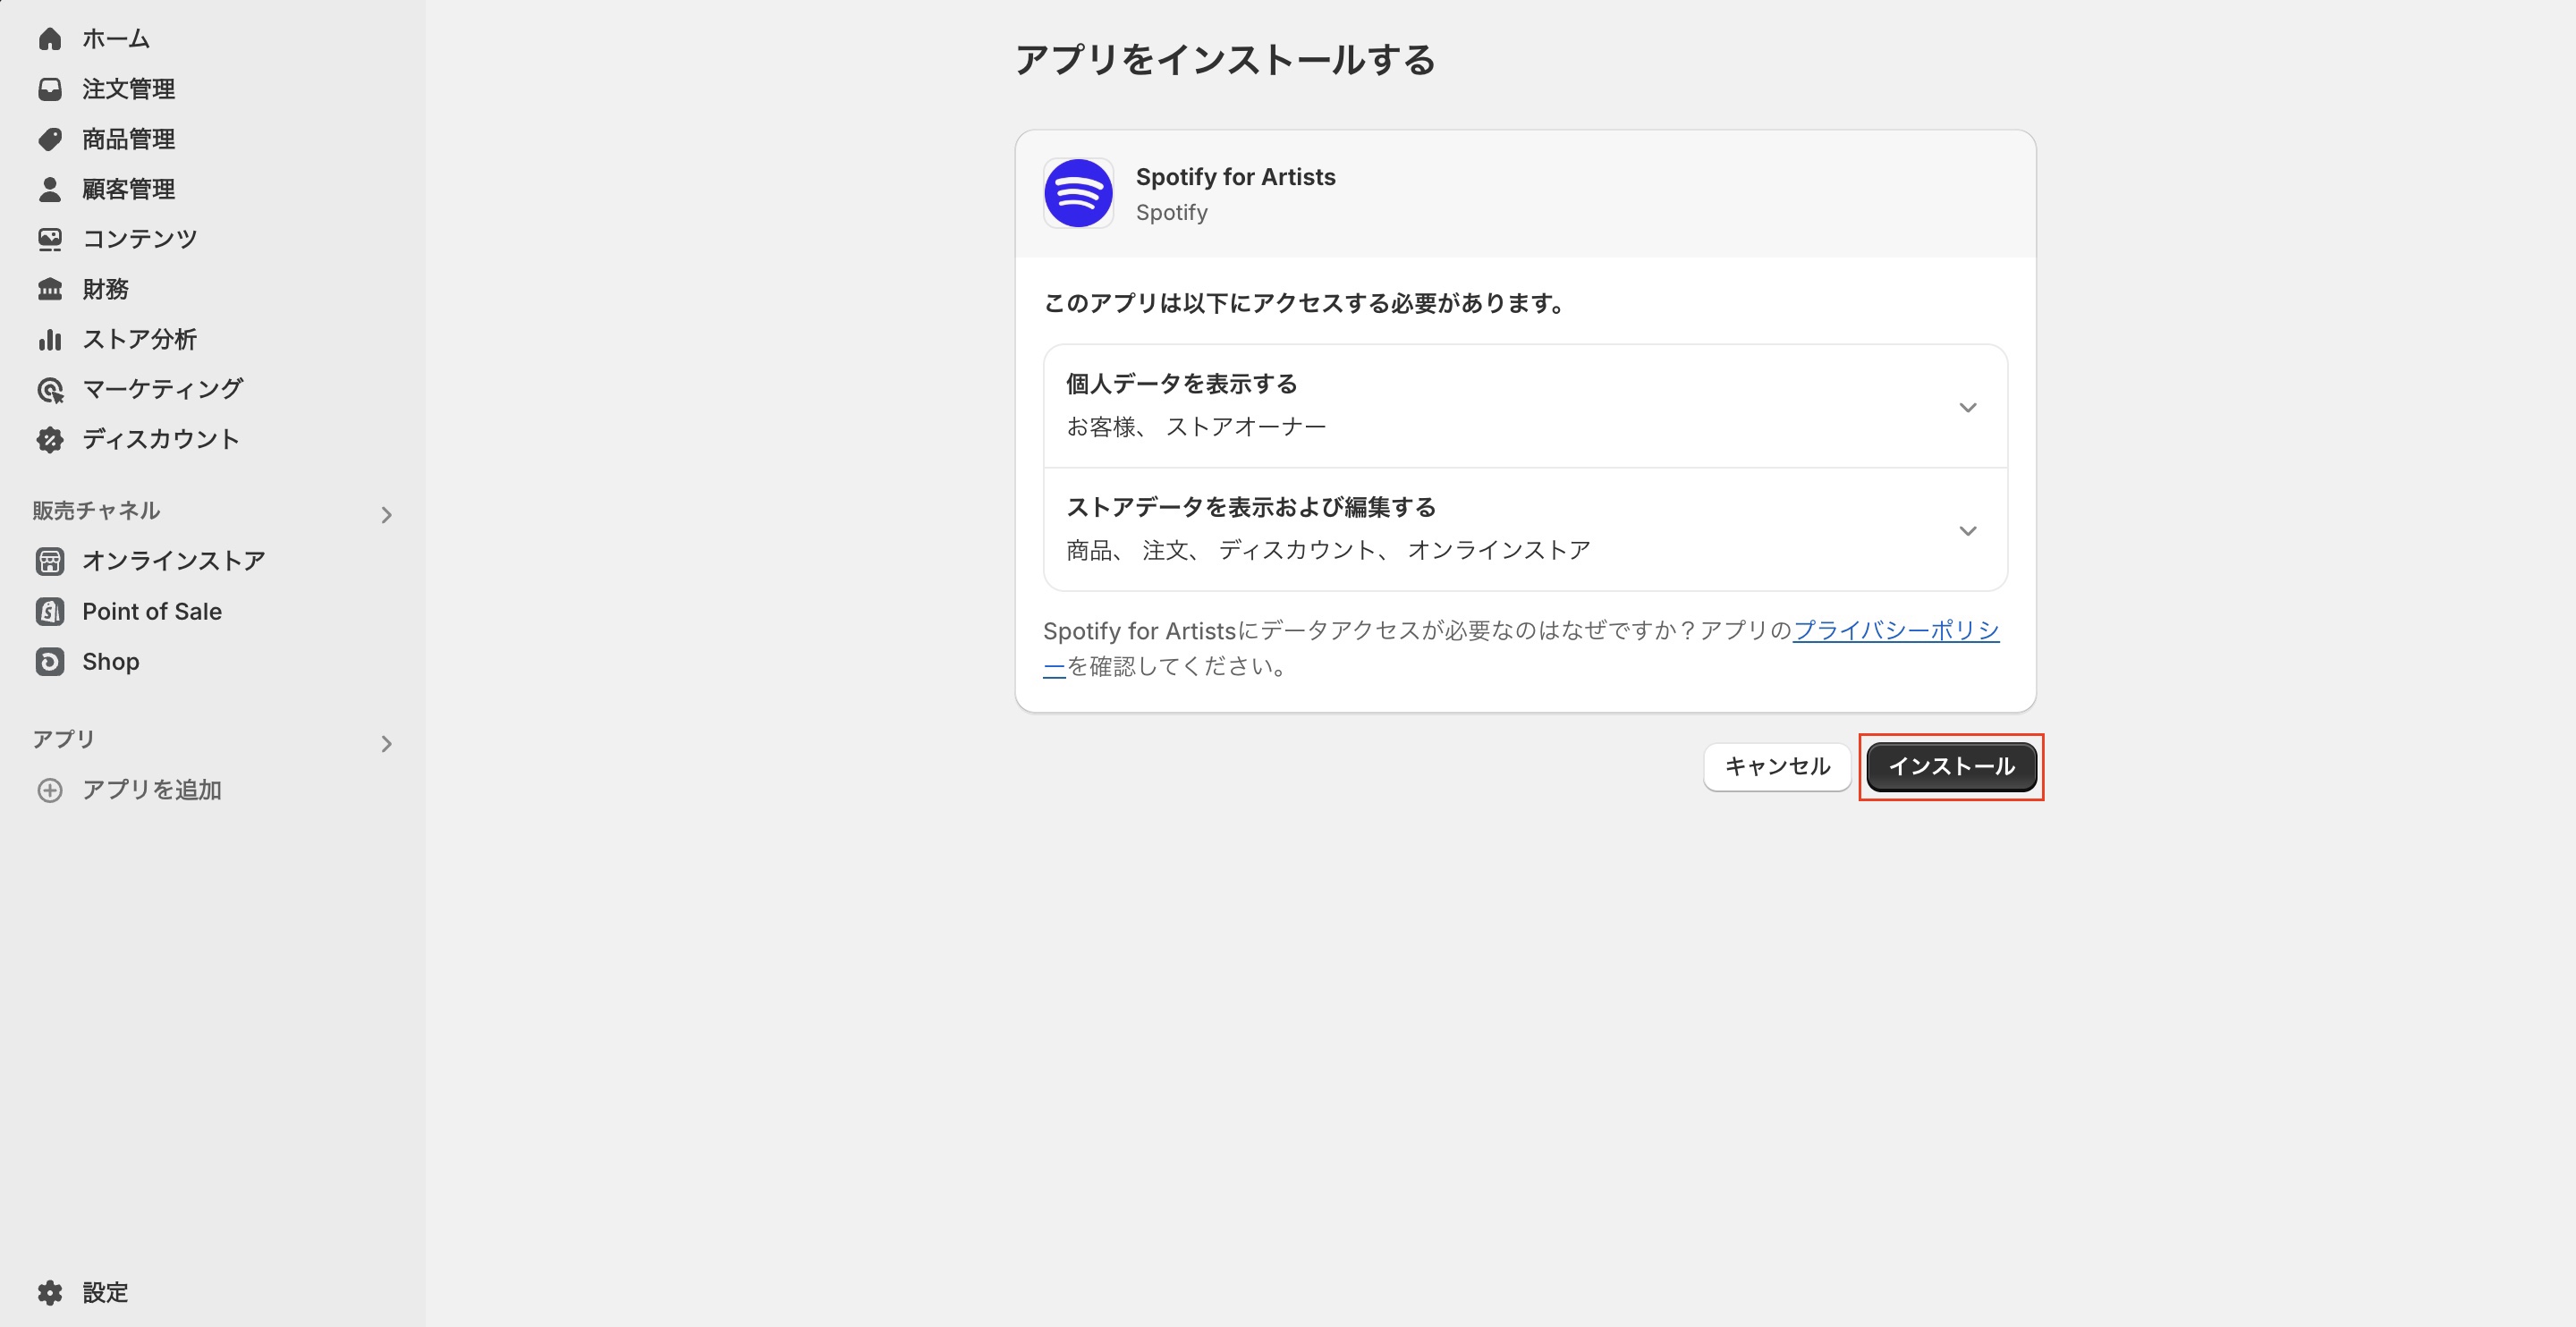This screenshot has width=2576, height=1327.
Task: Open the Point of Sale channel
Action: click(x=151, y=611)
